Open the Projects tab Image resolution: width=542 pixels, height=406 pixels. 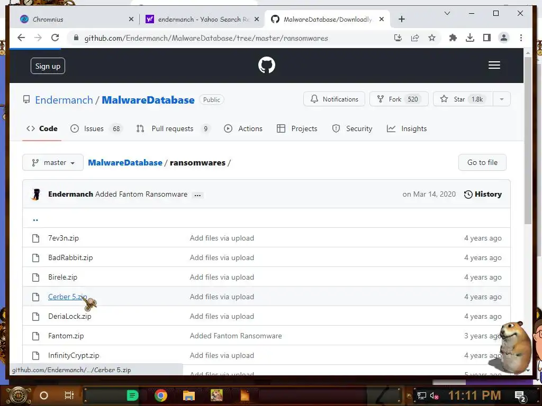(297, 128)
